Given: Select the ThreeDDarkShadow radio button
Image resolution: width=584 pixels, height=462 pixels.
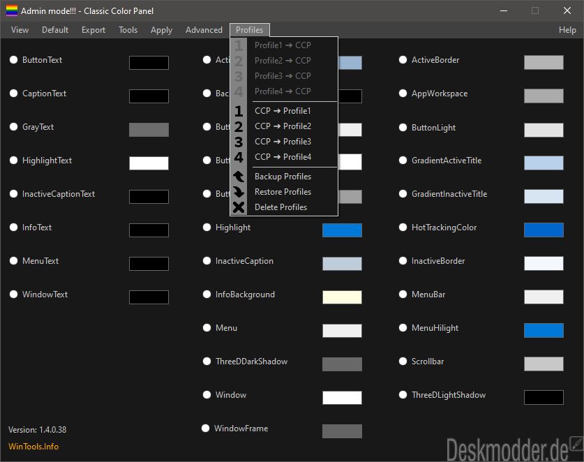Looking at the screenshot, I should tap(207, 362).
